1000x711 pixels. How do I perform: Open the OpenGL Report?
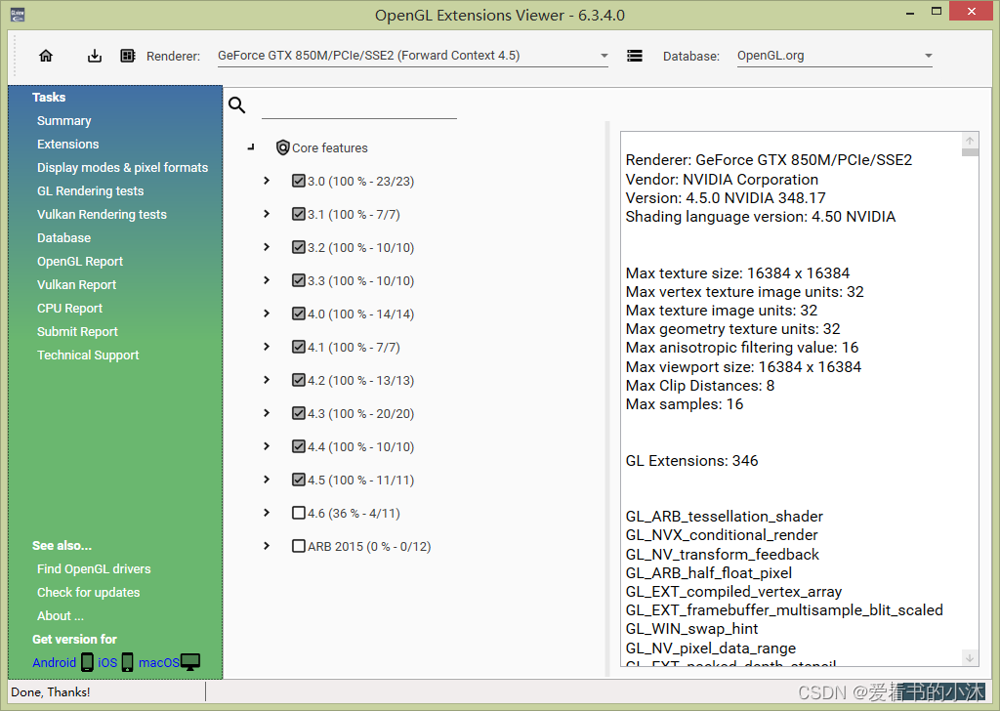[x=80, y=262]
